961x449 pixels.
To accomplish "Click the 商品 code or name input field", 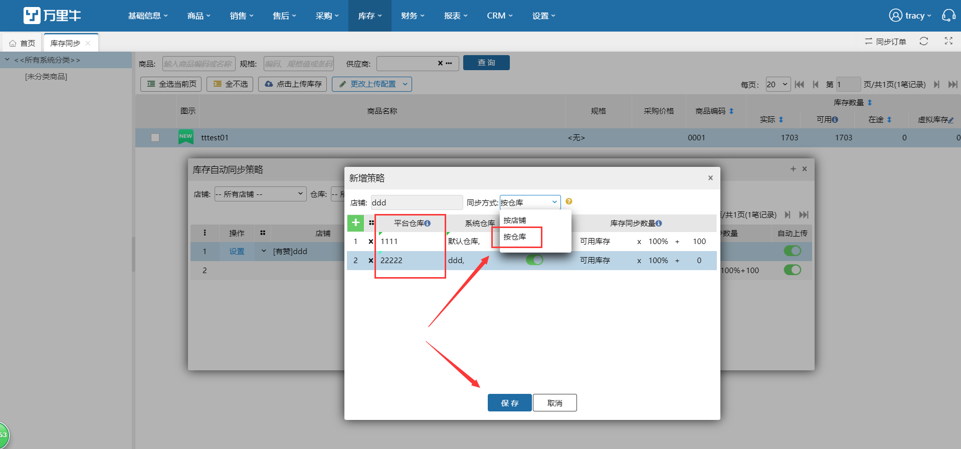I will tap(199, 64).
